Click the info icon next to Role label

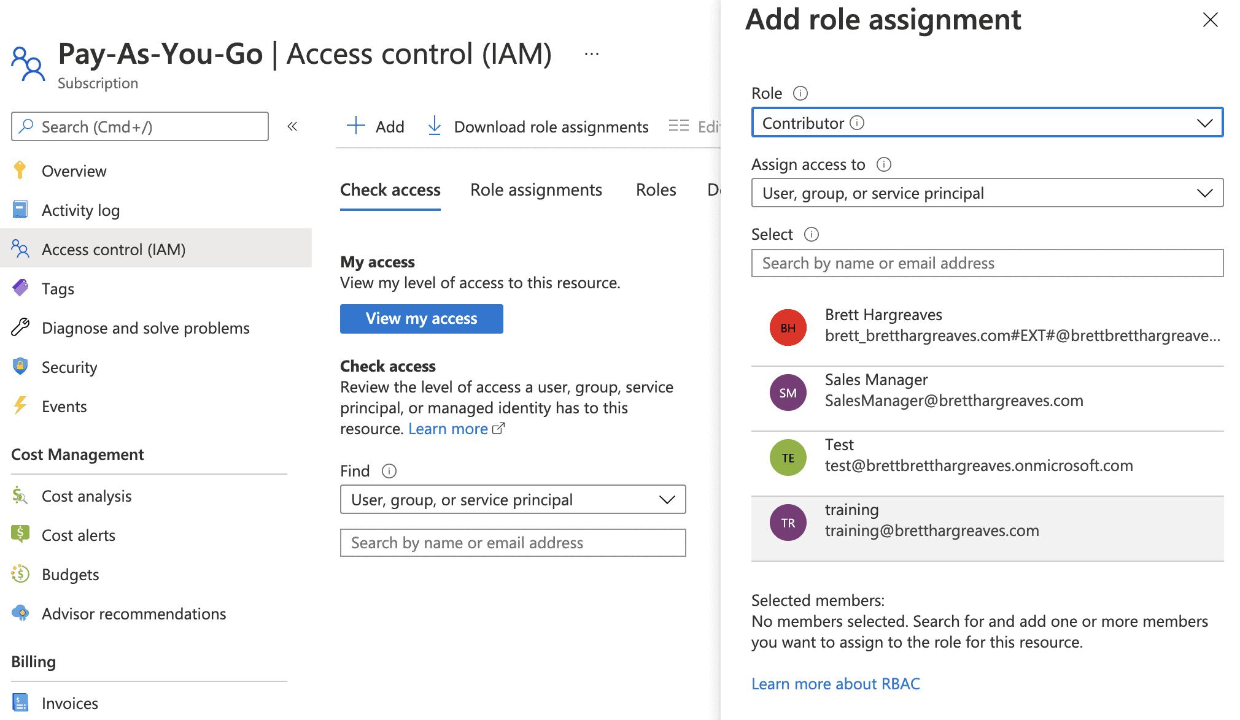(800, 93)
